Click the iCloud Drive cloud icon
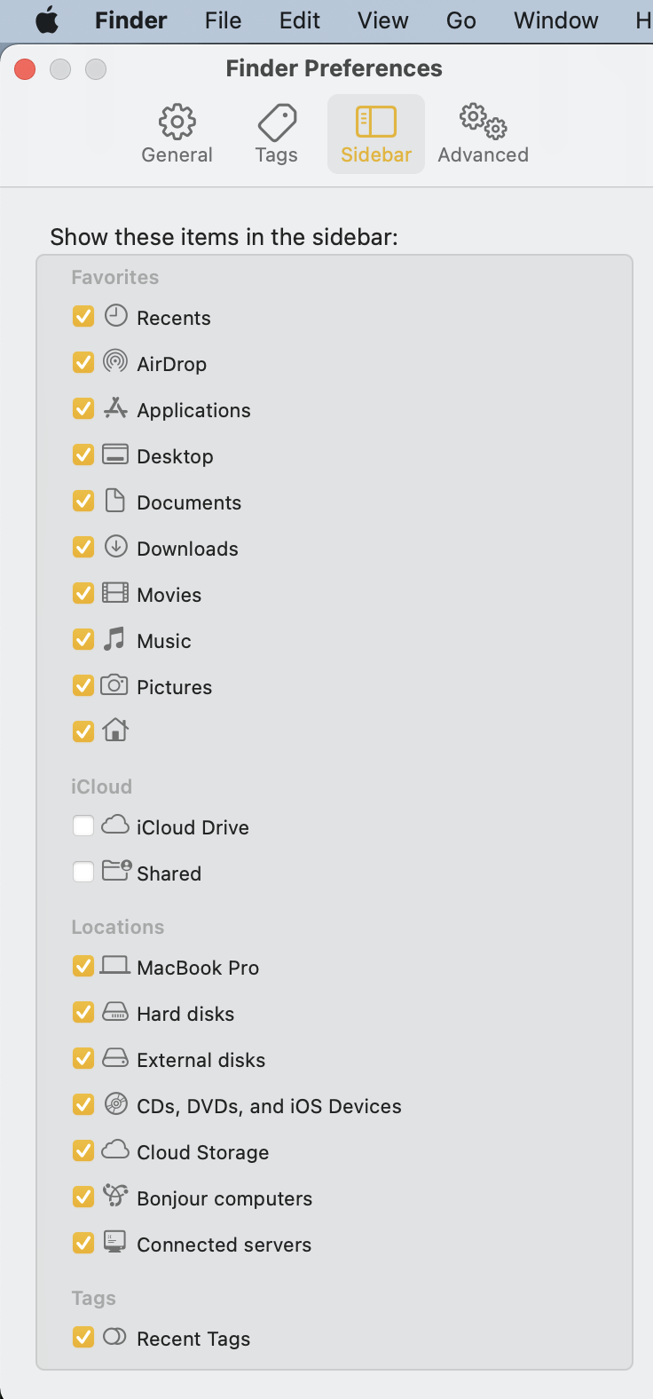The height and width of the screenshot is (1399, 653). (115, 826)
